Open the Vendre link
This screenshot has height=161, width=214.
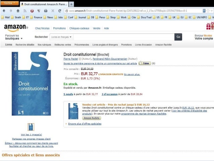[x=97, y=28]
